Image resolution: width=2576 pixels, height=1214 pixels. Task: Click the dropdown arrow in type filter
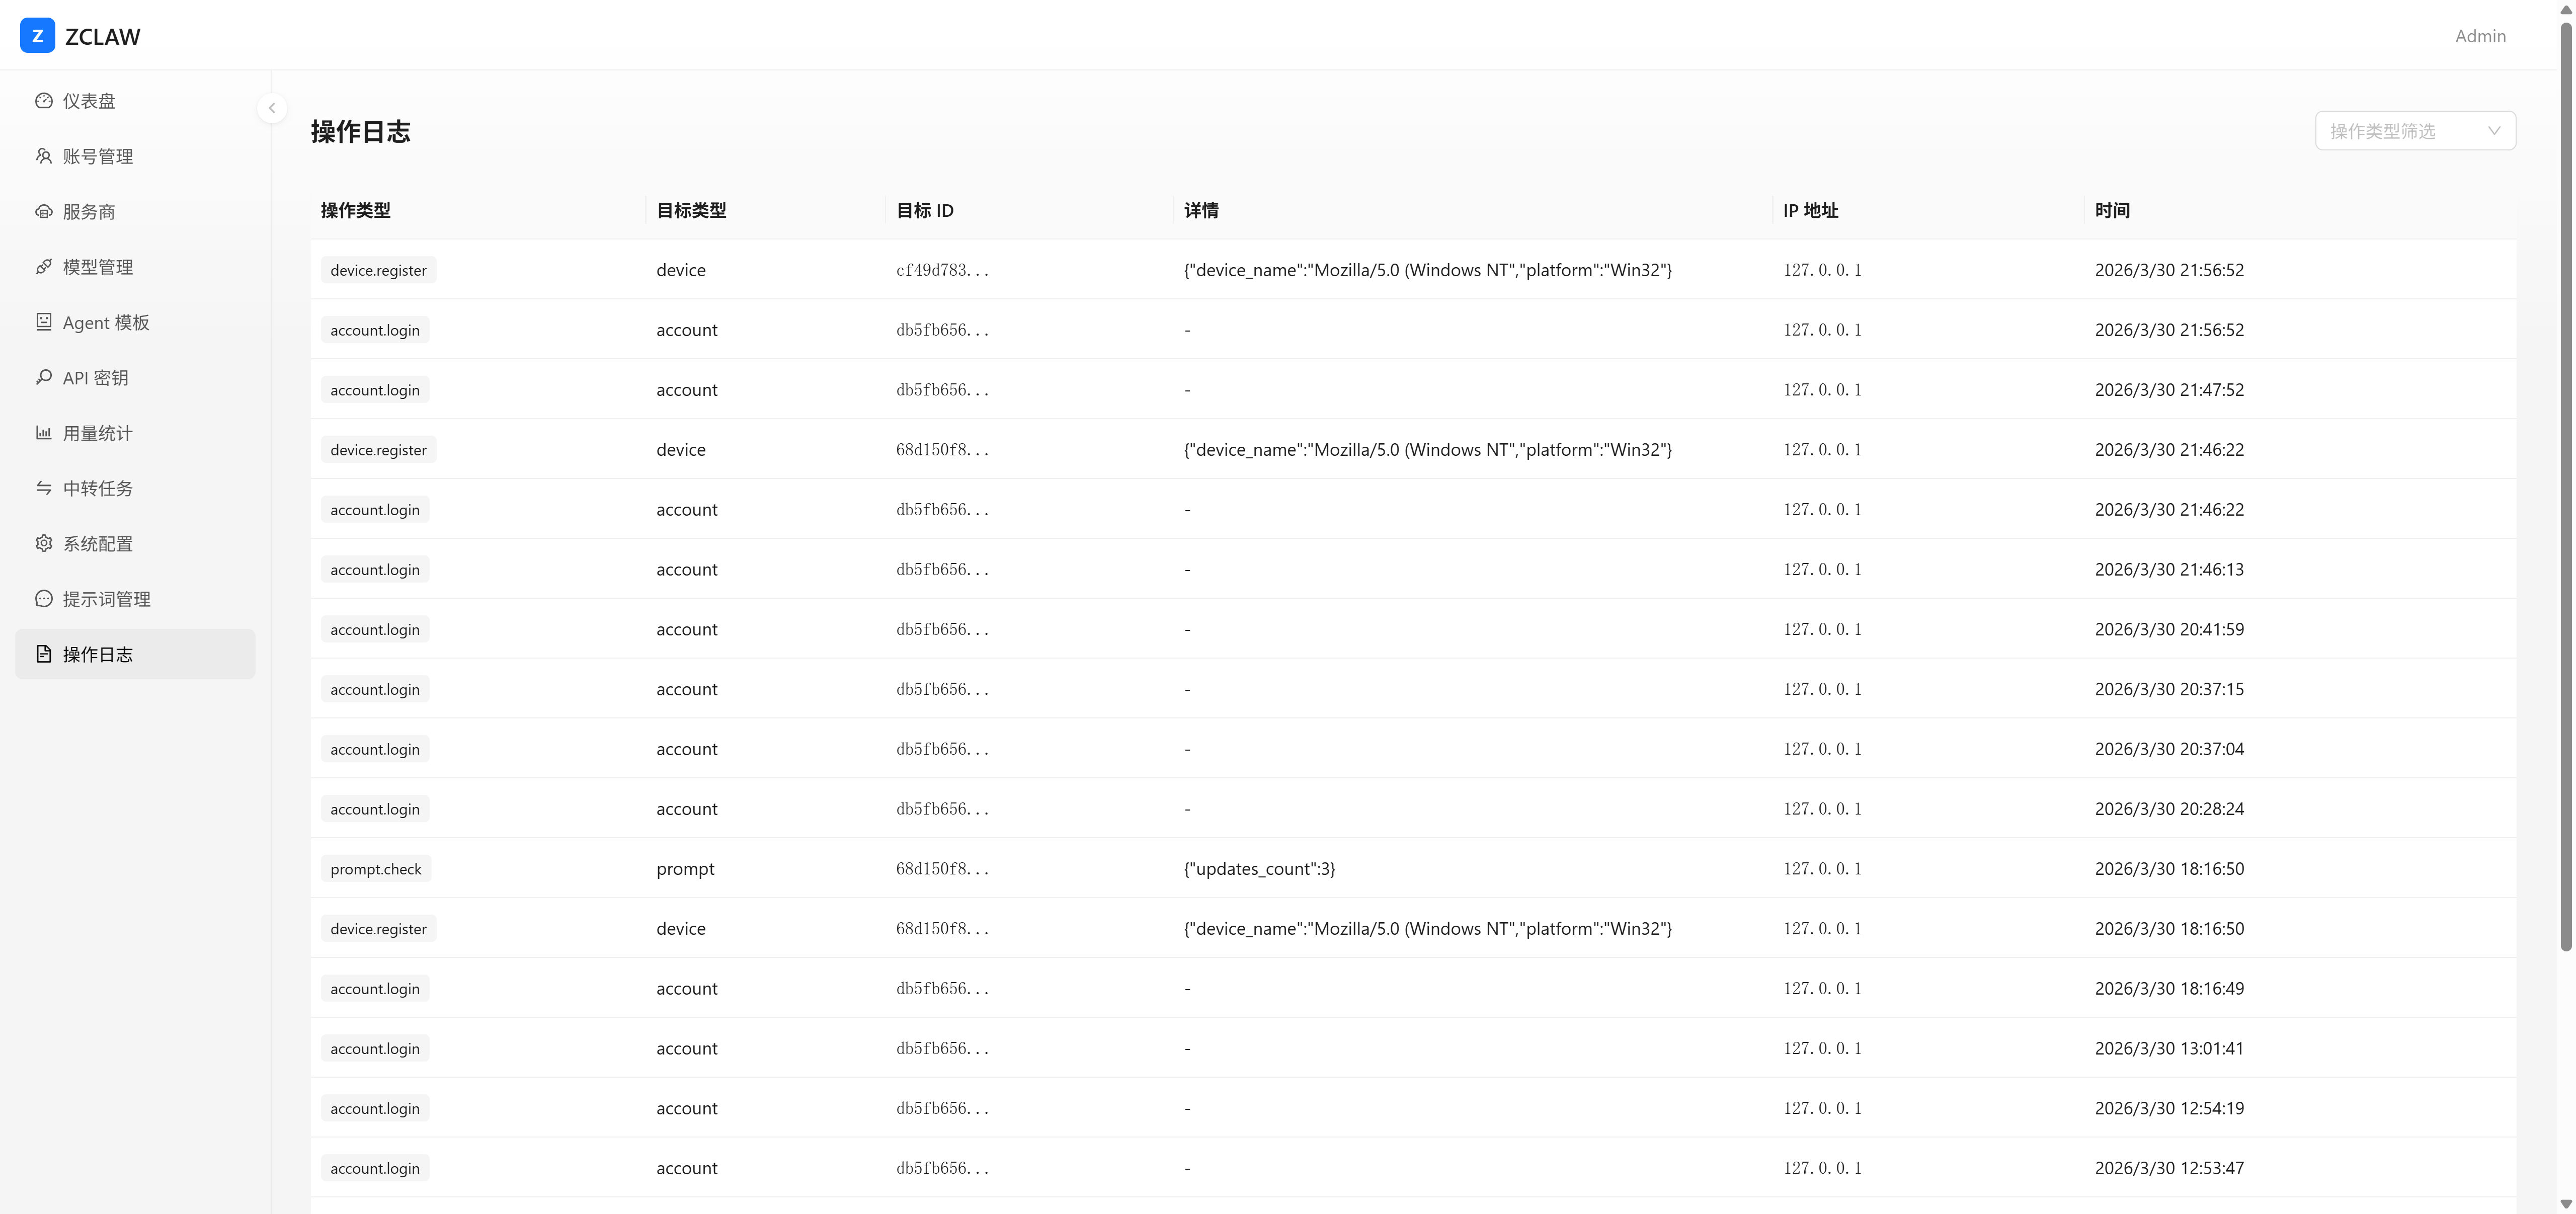2494,131
